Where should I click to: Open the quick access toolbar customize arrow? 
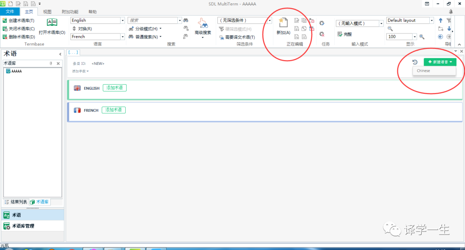click(40, 4)
